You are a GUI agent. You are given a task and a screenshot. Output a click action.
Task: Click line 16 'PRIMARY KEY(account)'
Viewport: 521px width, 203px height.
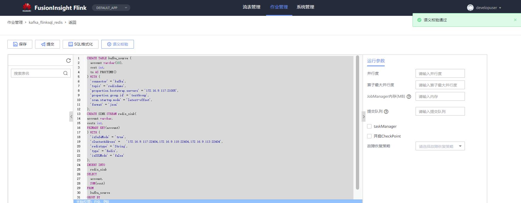(x=103, y=128)
